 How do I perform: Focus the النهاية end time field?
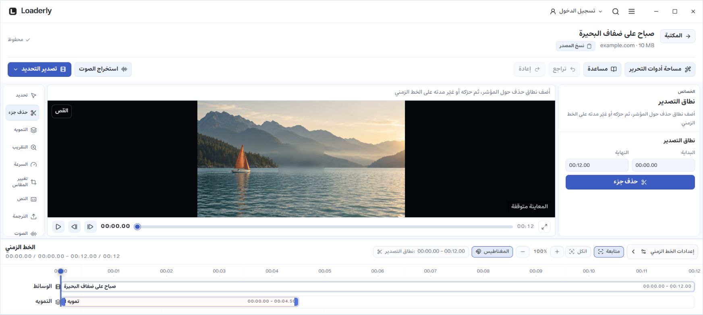point(597,165)
